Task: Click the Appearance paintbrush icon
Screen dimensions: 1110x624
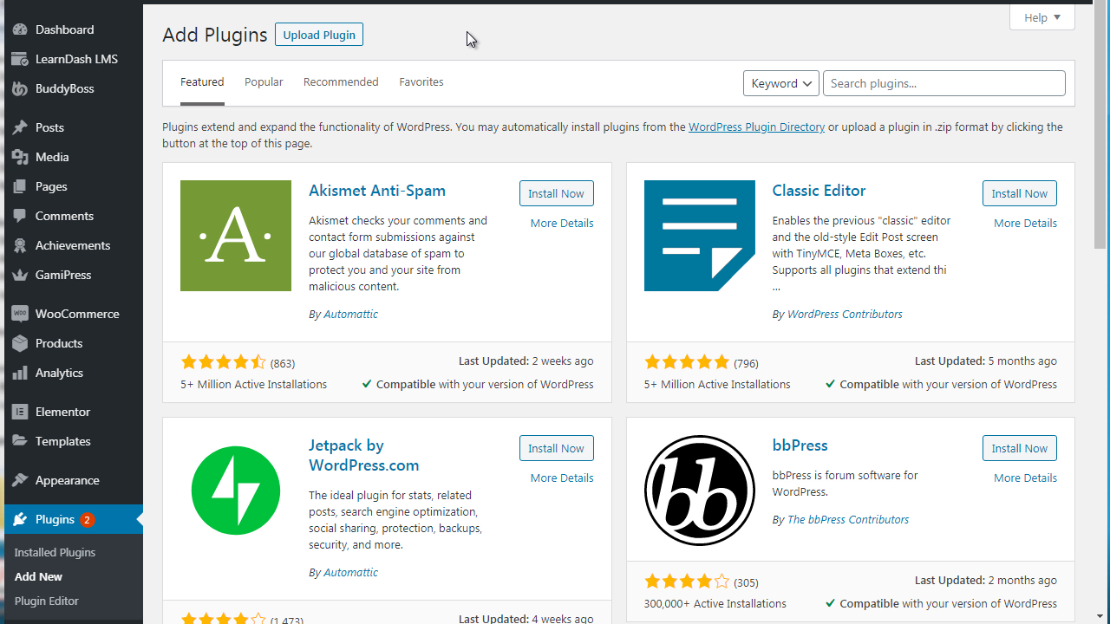Action: pos(20,480)
